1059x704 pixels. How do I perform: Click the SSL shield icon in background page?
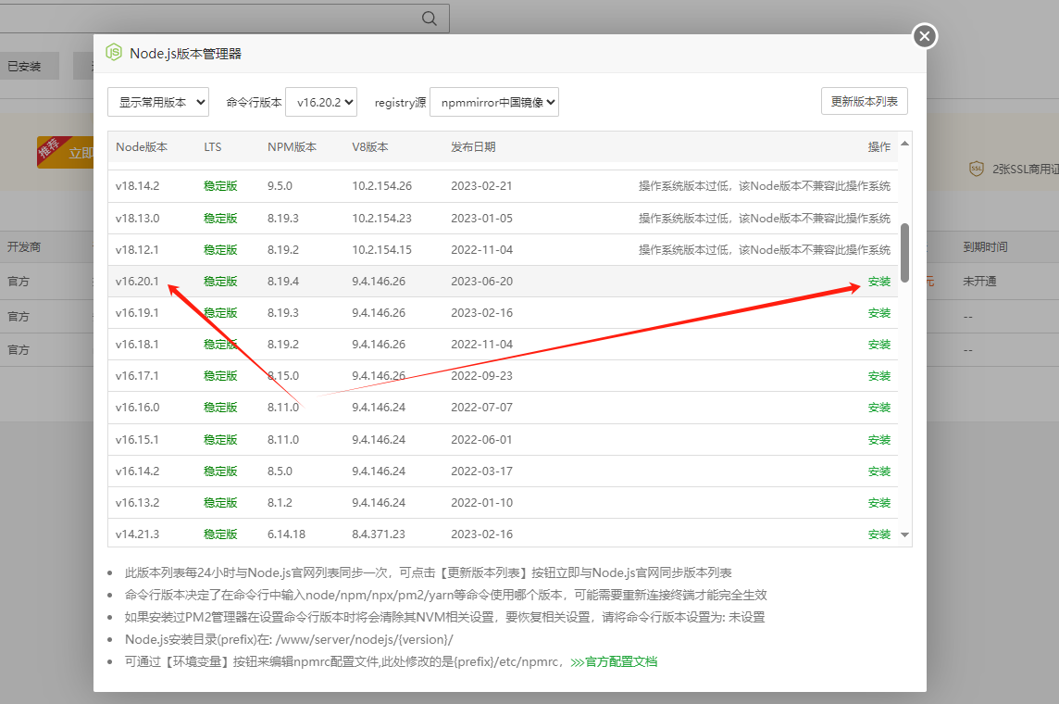[976, 169]
